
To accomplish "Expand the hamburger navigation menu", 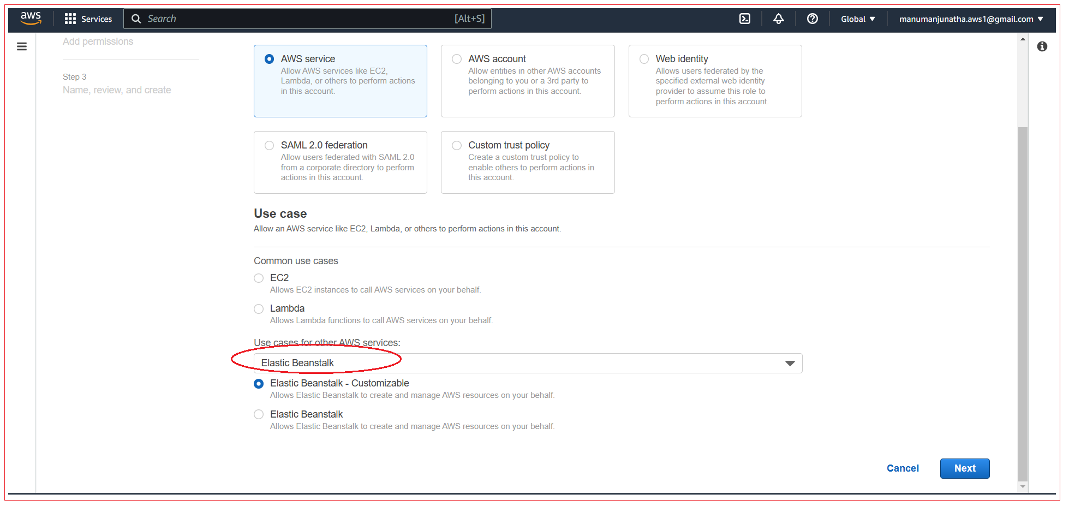I will [22, 46].
